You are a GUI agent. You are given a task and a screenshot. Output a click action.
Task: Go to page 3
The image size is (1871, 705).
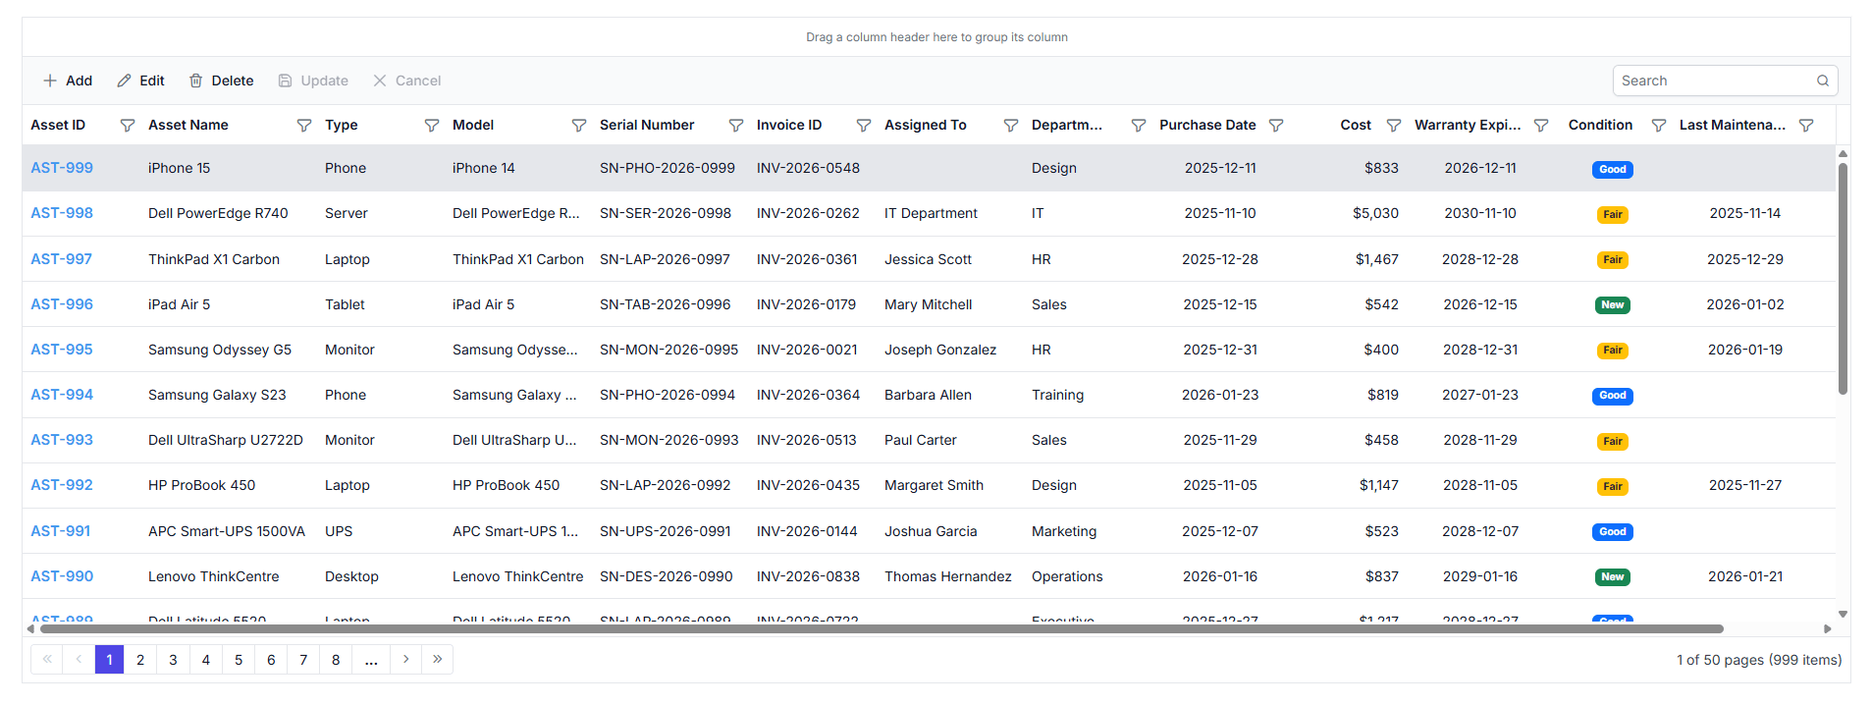[x=173, y=660]
